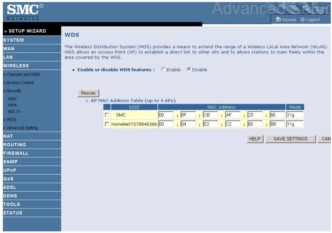Screen dimensions: 332x233
Task: Open the Security submenu
Action: [14, 91]
